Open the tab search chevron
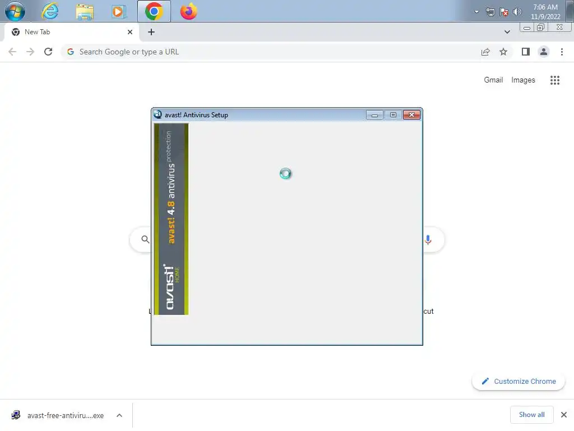574x431 pixels. [x=507, y=32]
